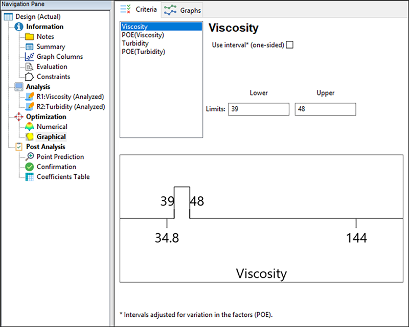The height and width of the screenshot is (327, 409).
Task: Switch to the Criteria tab
Action: pyautogui.click(x=138, y=10)
